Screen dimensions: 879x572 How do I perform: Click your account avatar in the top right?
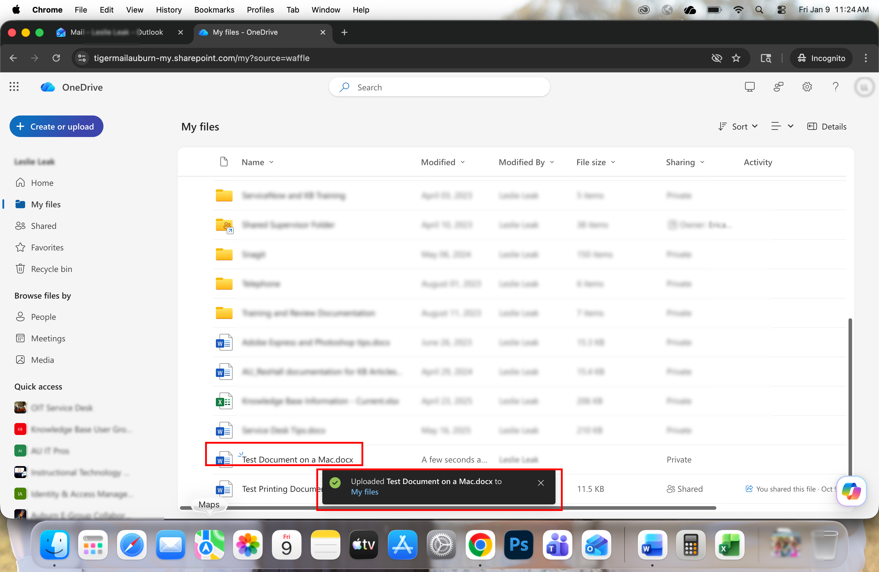pos(865,87)
